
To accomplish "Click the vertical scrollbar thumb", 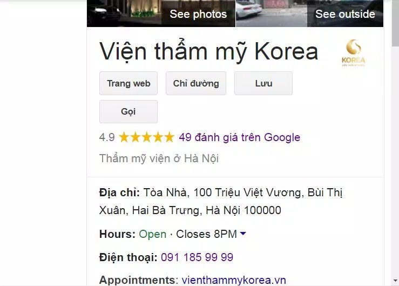I will pyautogui.click(x=395, y=23).
